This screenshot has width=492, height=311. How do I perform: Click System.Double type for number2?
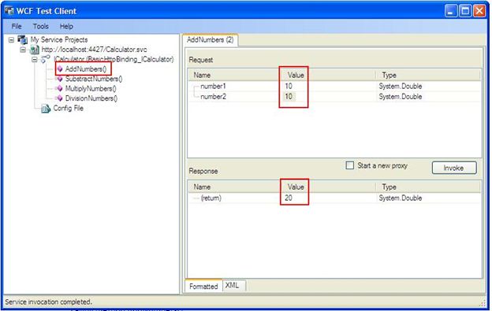tap(400, 97)
